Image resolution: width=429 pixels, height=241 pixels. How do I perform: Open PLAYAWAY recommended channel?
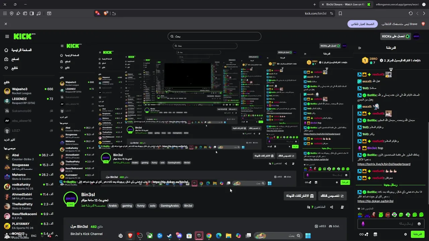click(28, 226)
